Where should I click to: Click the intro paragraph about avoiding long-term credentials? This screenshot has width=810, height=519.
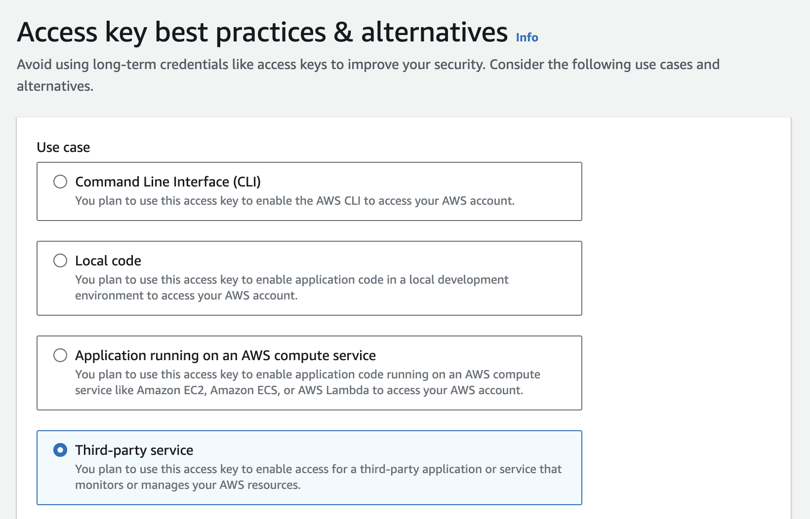pos(368,75)
